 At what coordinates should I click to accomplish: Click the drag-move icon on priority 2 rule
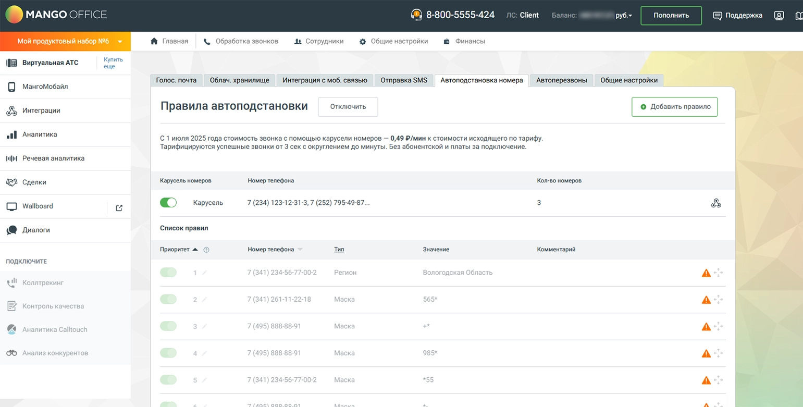tap(719, 300)
